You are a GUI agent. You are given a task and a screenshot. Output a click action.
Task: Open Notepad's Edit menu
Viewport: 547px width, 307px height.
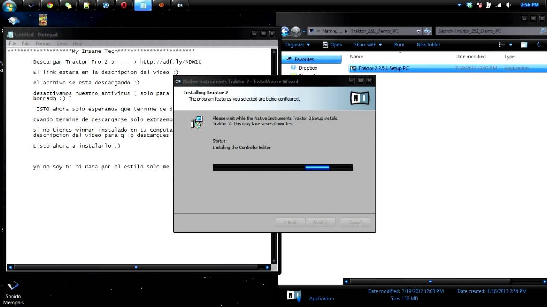(x=26, y=43)
